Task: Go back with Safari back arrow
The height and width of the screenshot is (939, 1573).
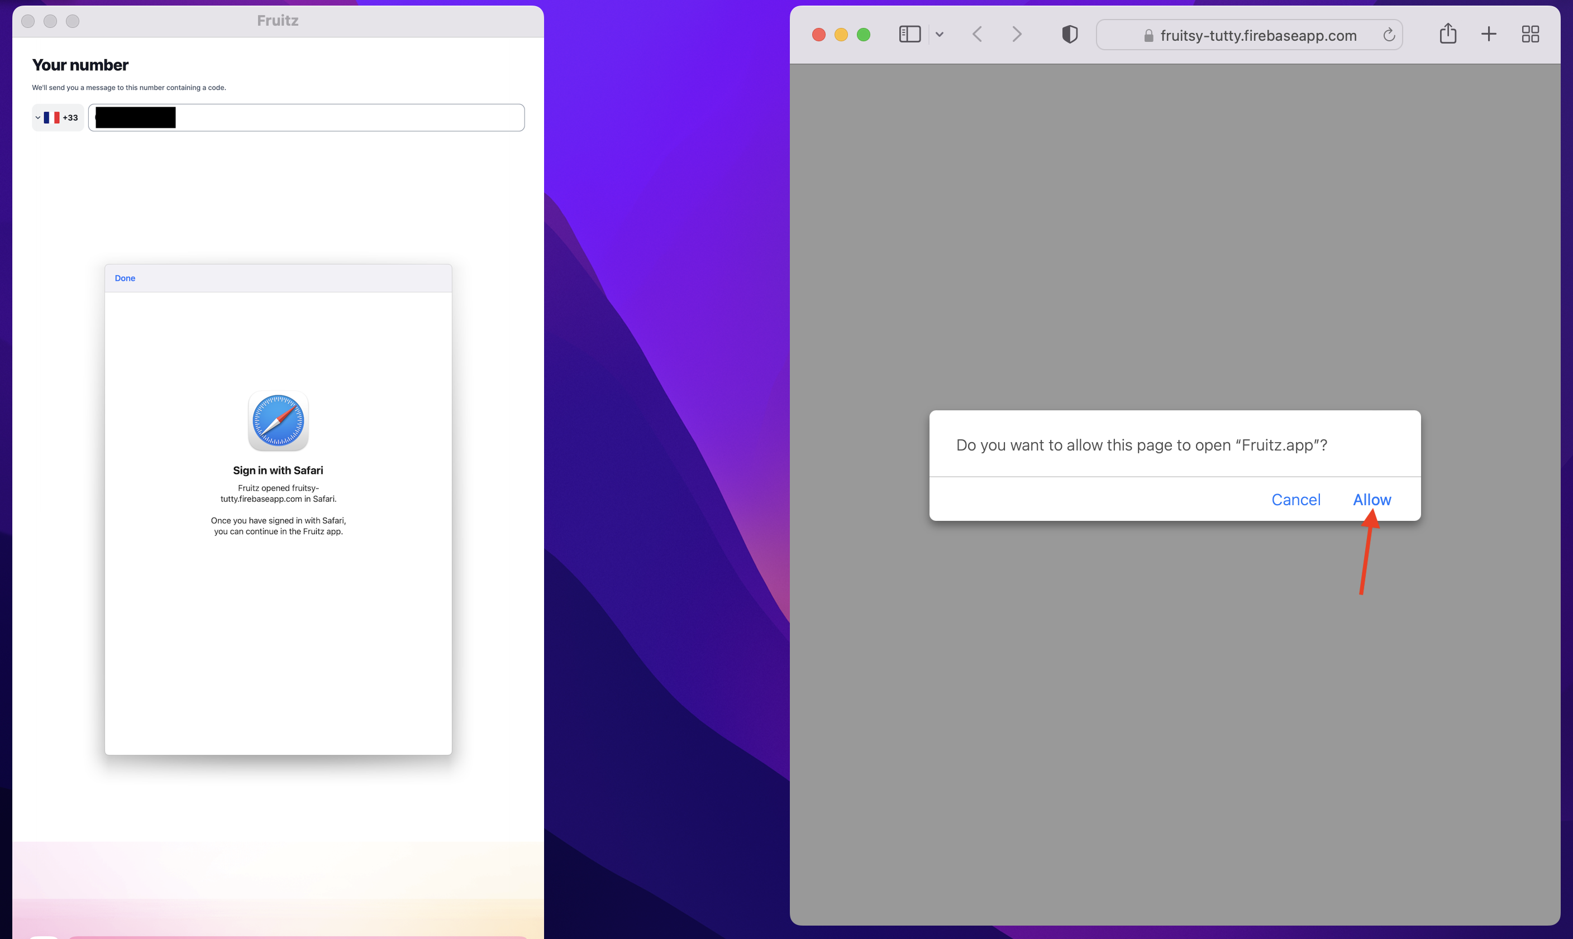Action: (x=977, y=34)
